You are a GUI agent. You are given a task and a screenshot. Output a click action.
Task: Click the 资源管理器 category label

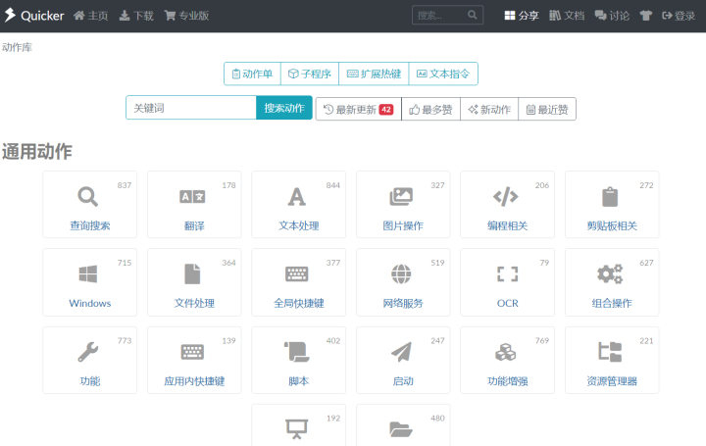tap(612, 381)
